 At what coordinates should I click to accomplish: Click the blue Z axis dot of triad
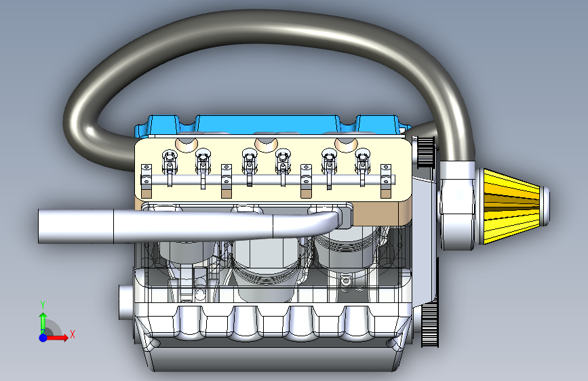pyautogui.click(x=43, y=338)
